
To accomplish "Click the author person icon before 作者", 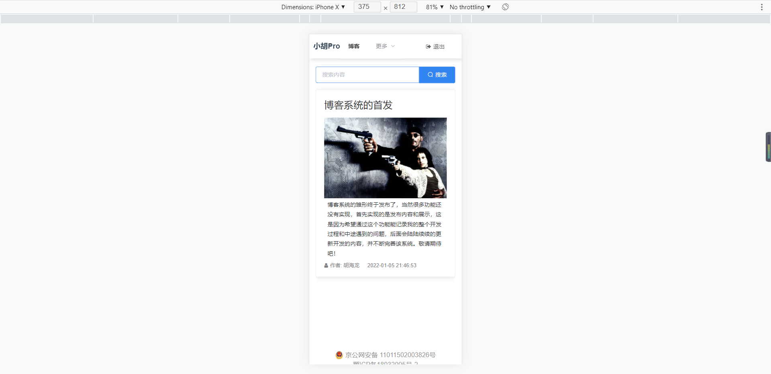I will coord(326,265).
